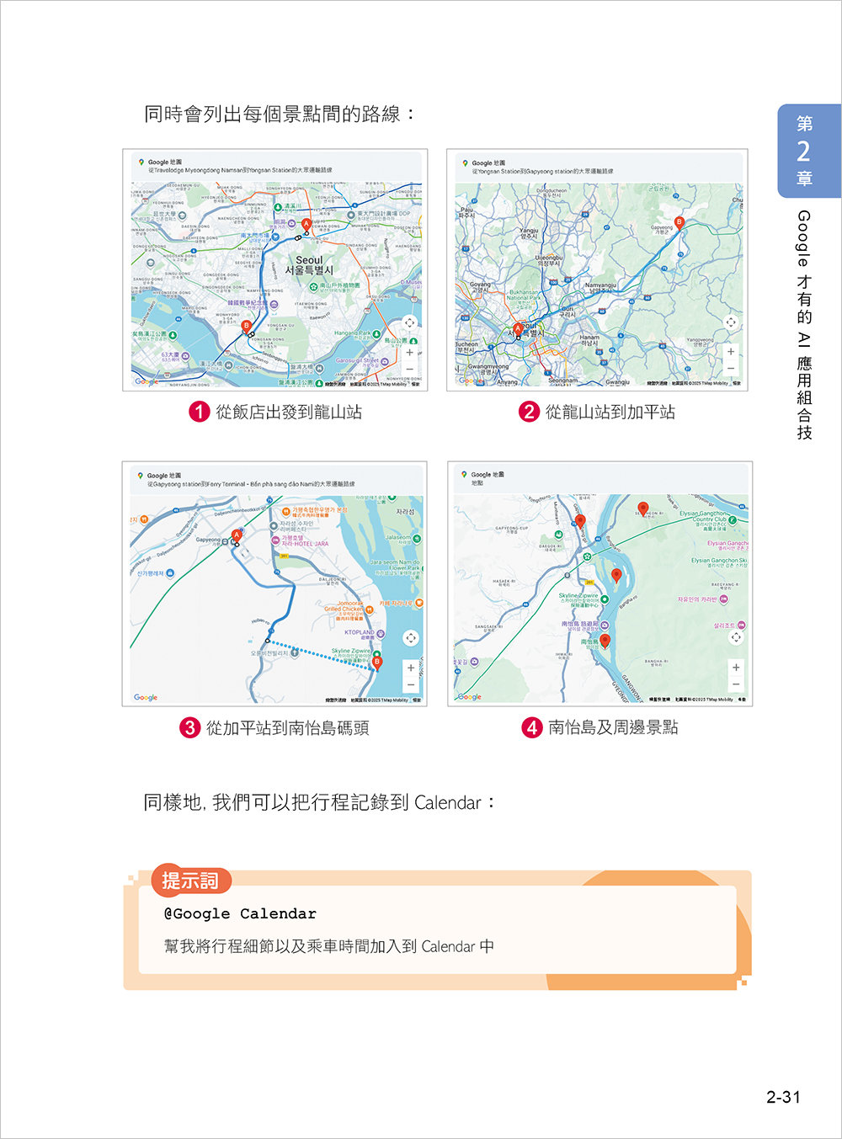
Task: Select marker A at Gapyeong station
Action: point(237,534)
